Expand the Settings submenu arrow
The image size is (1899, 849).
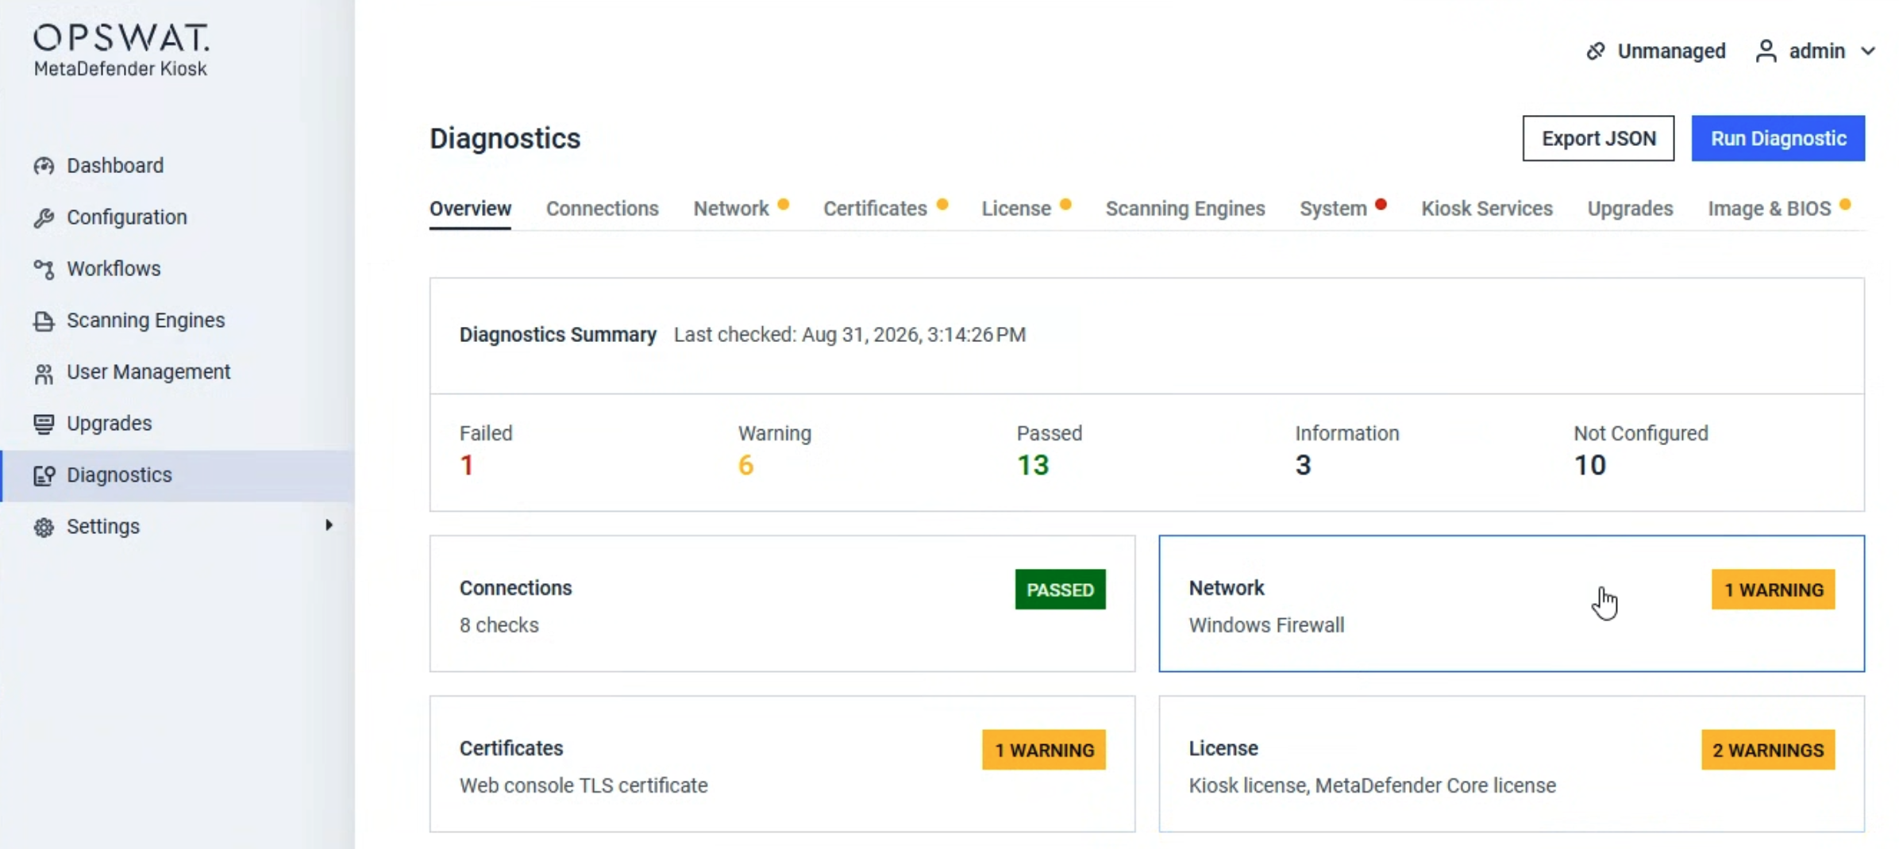point(329,525)
